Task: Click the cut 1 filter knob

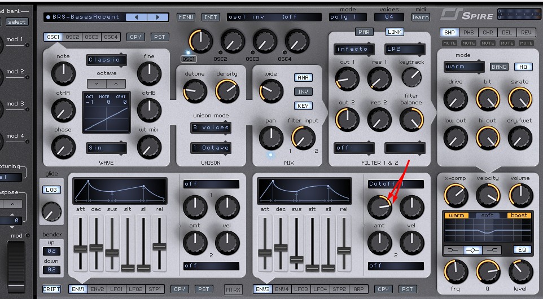Action: [346, 80]
